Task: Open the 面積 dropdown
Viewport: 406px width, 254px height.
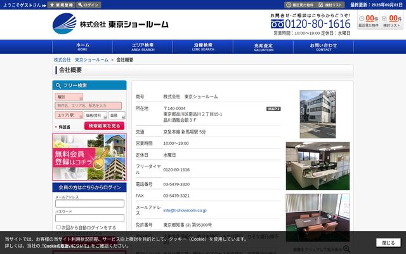Action: [x=117, y=116]
